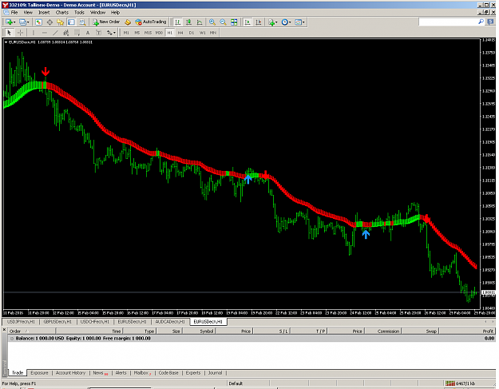Open the Periods clock icon
The height and width of the screenshot is (389, 499).
pyautogui.click(x=284, y=22)
